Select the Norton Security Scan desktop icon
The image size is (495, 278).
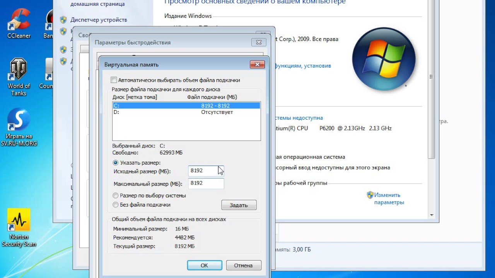click(x=19, y=228)
